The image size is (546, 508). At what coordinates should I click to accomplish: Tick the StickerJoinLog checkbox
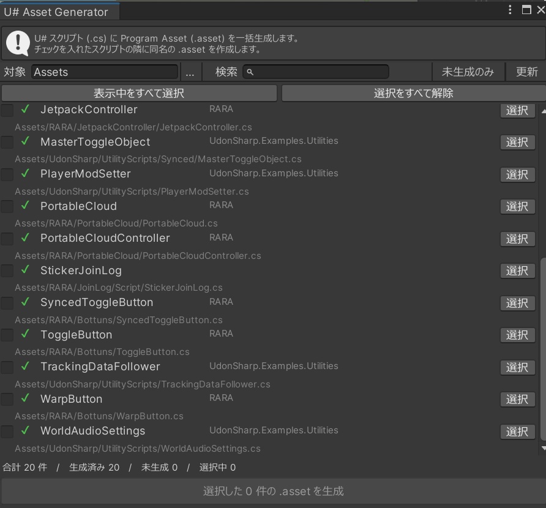click(x=7, y=271)
